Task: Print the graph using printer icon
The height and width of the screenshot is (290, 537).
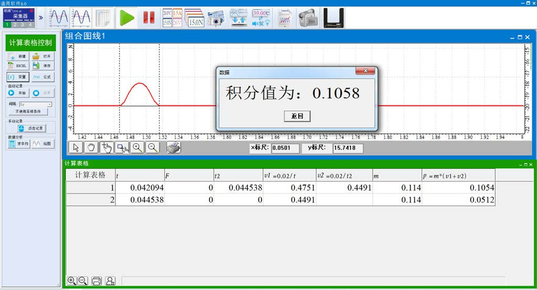Action: (174, 148)
